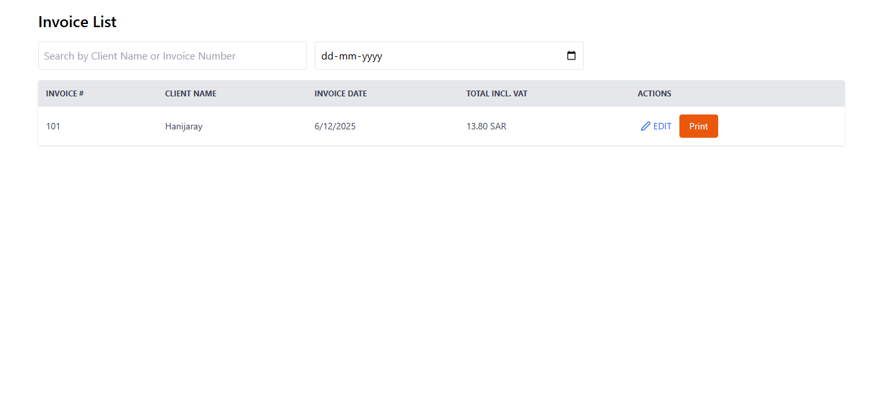This screenshot has height=412, width=883.
Task: Click the CLIENT NAME column header
Action: (x=191, y=94)
